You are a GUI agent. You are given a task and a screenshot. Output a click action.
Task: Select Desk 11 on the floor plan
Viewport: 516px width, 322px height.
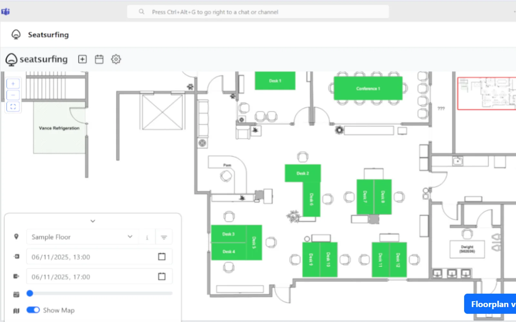point(380,260)
